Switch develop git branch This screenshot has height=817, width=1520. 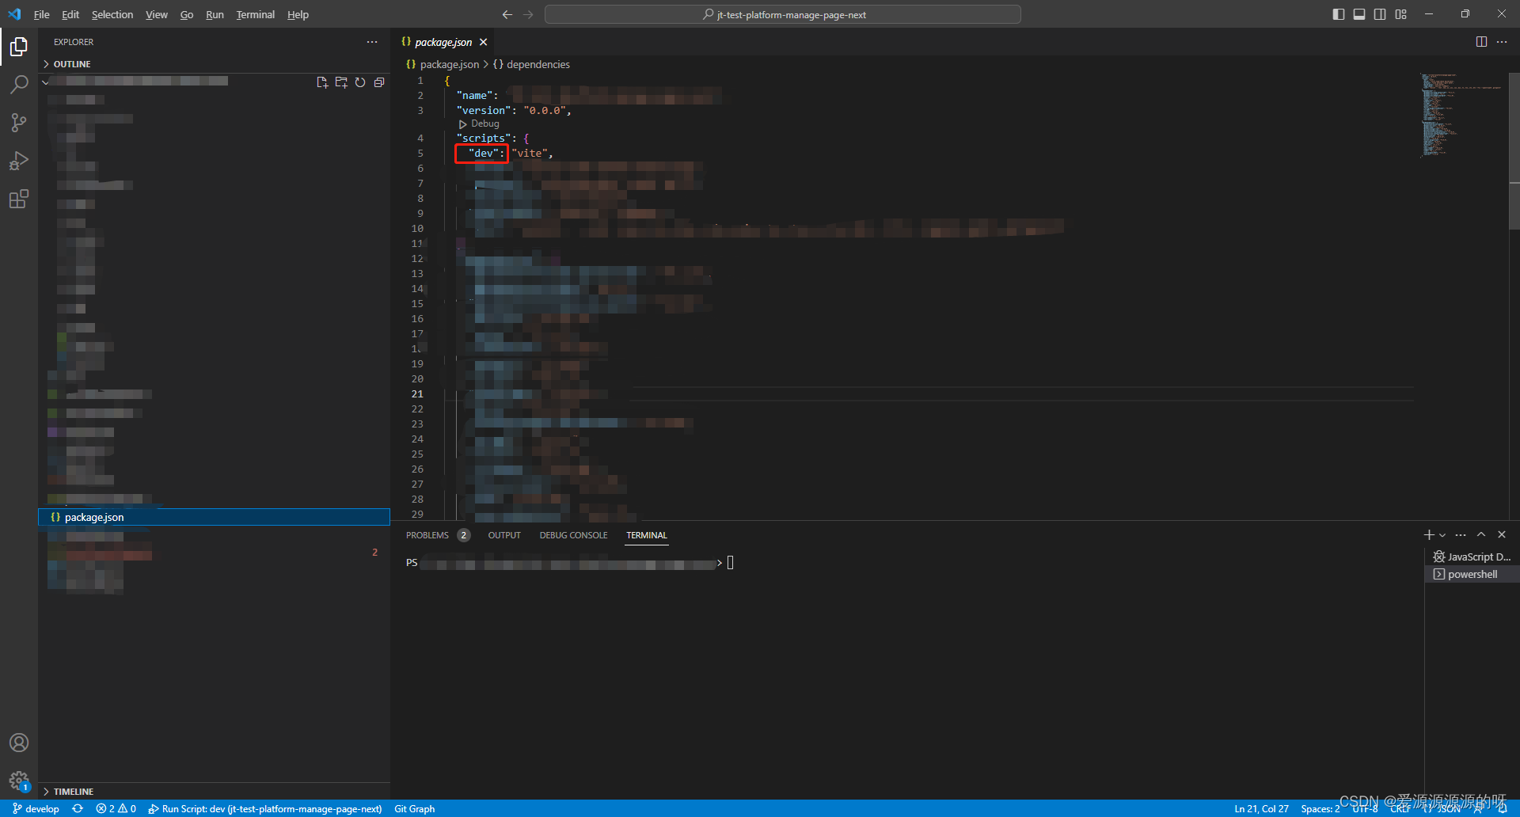(x=36, y=808)
